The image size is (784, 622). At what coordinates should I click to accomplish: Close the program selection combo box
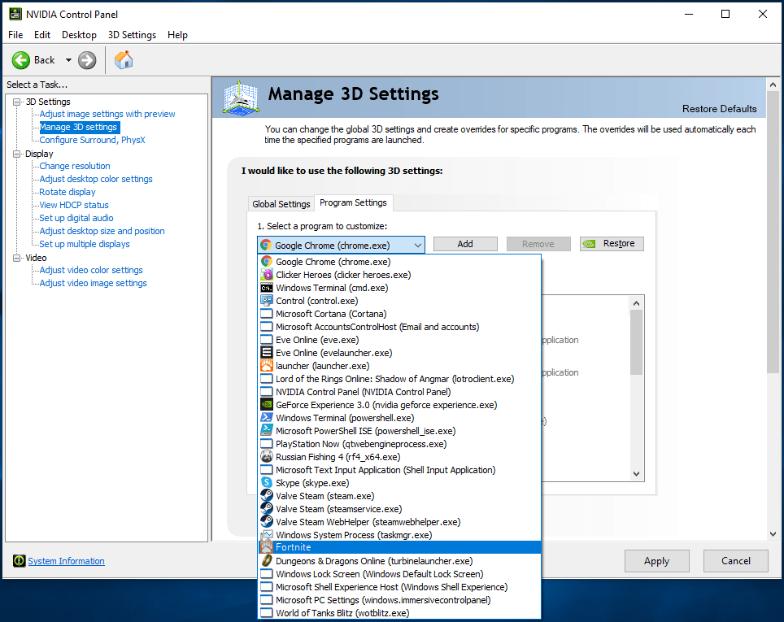click(417, 245)
